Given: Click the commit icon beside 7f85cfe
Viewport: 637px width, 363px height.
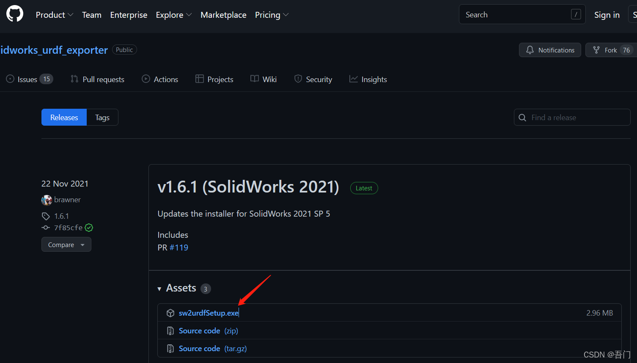Looking at the screenshot, I should (x=46, y=228).
